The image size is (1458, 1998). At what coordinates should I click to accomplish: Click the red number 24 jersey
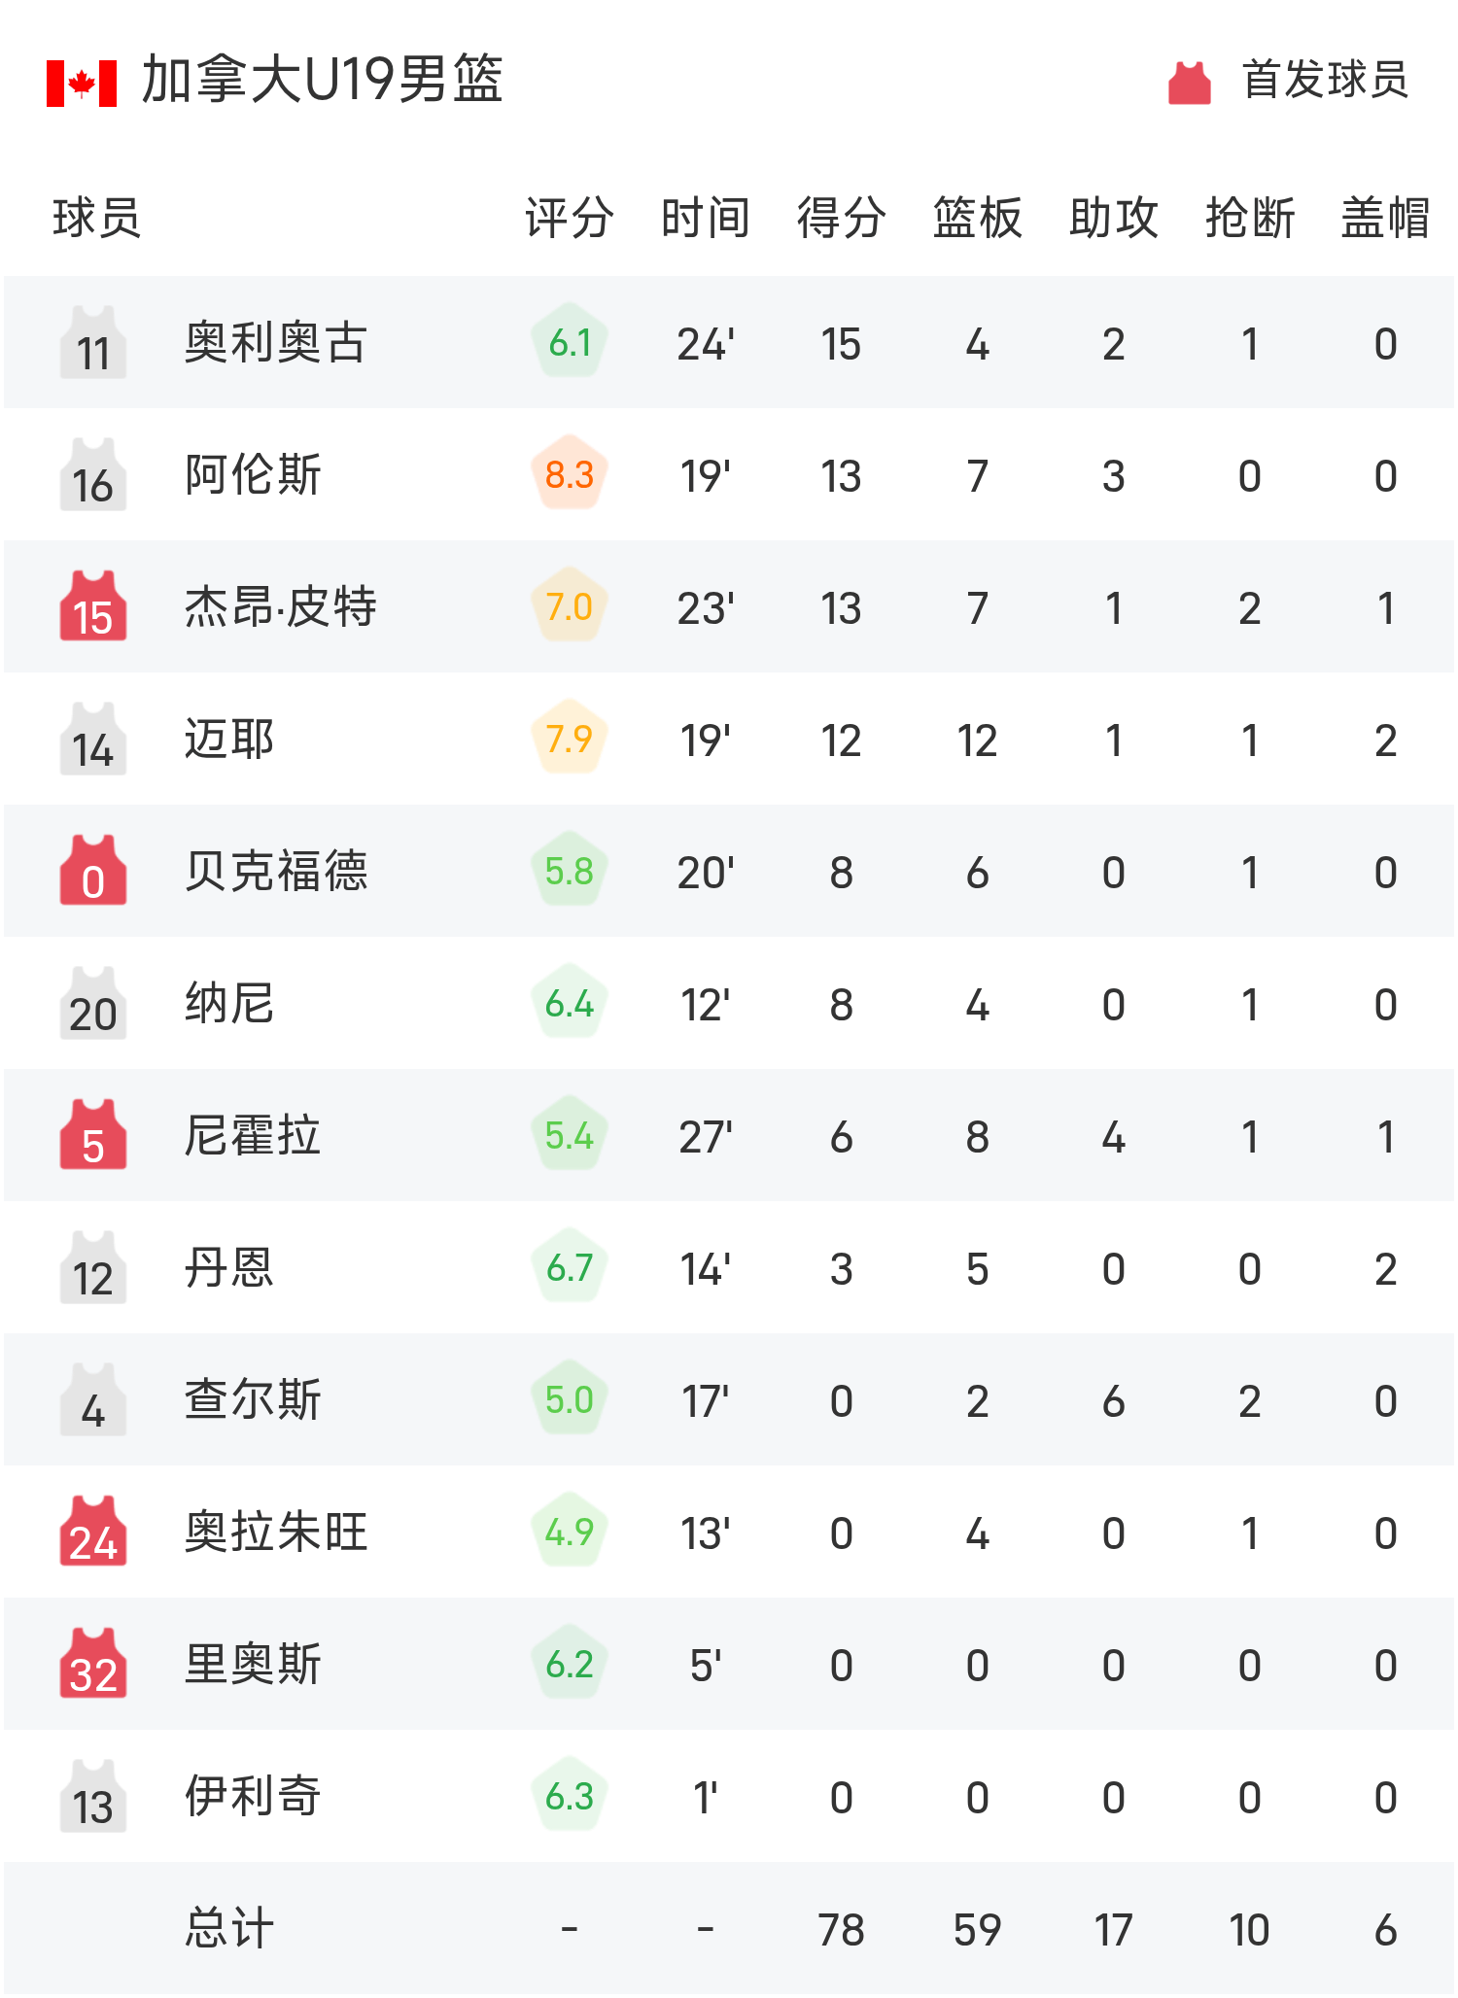click(93, 1533)
